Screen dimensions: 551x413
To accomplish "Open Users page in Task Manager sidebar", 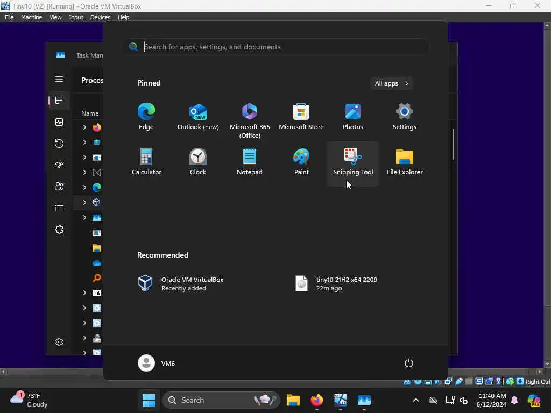I will point(59,187).
